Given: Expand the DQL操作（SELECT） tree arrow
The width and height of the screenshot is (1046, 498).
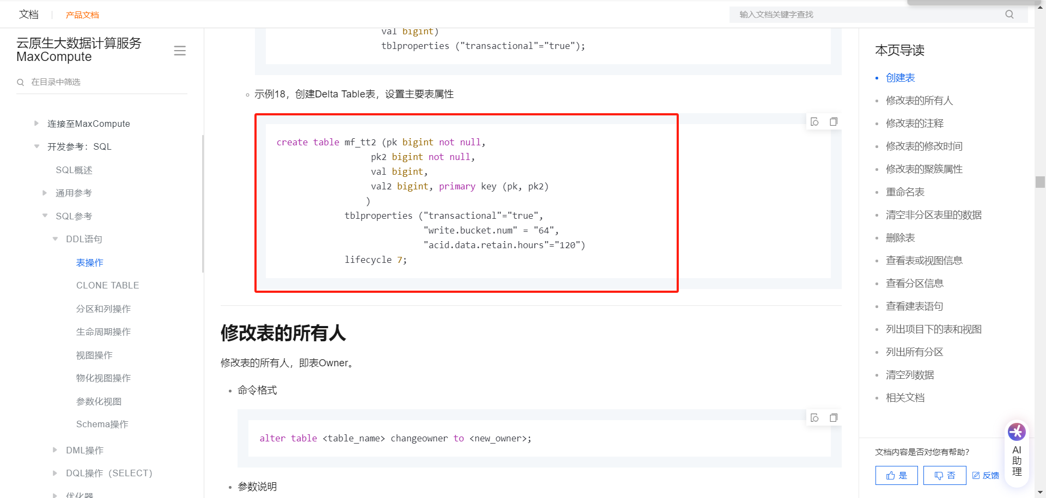Looking at the screenshot, I should pos(55,473).
